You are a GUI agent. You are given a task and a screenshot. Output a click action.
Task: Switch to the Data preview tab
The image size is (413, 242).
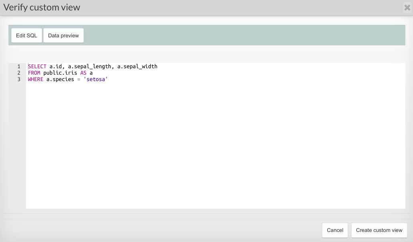[x=63, y=35]
